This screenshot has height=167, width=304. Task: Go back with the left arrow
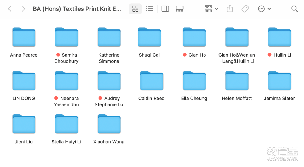[10, 9]
